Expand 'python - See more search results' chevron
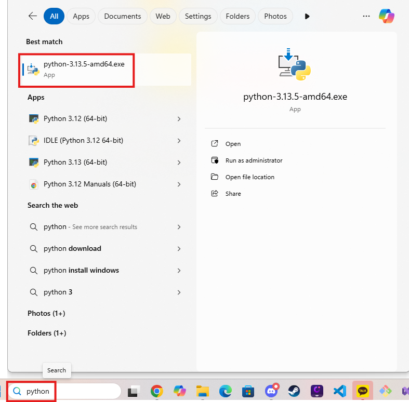The width and height of the screenshot is (409, 402). coord(179,227)
